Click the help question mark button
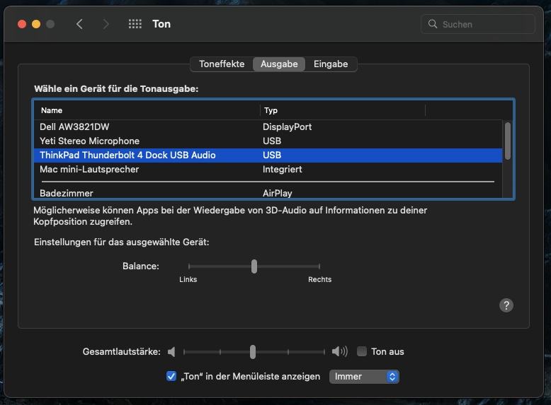 point(506,305)
